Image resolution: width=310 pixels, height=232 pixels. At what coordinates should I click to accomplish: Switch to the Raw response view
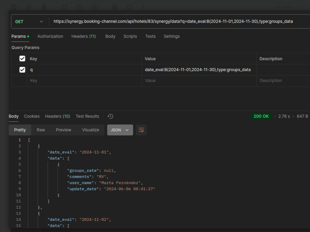[41, 130]
